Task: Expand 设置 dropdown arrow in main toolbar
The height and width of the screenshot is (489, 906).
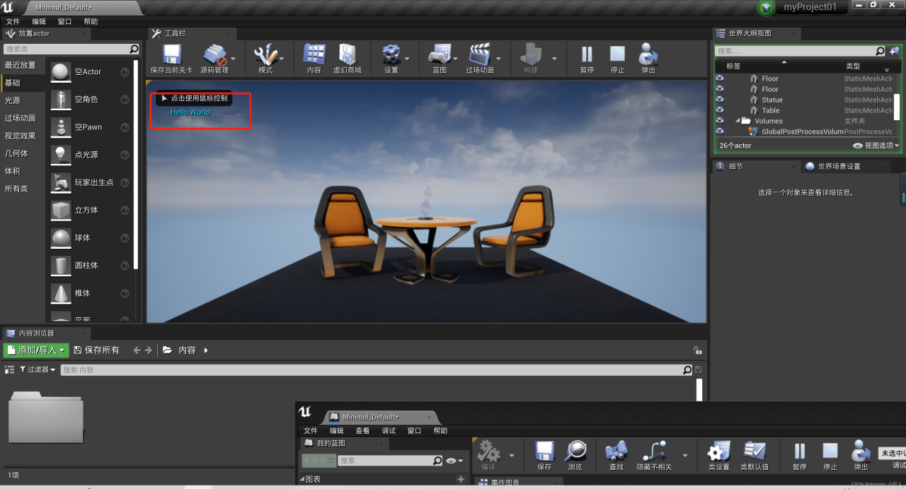Action: [x=407, y=59]
